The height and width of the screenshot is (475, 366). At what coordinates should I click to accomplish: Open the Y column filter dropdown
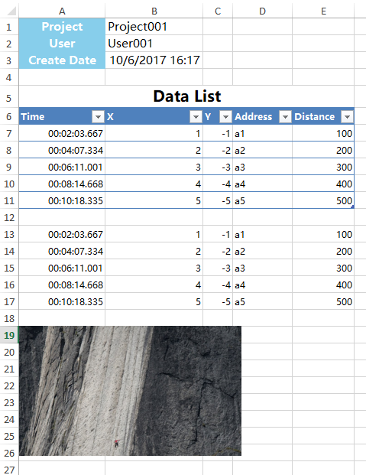[x=225, y=116]
